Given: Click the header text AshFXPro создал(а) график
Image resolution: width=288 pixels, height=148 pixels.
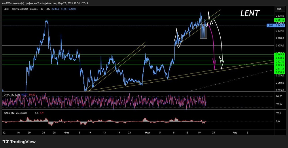Looking at the screenshot, I should [x=20, y=3].
